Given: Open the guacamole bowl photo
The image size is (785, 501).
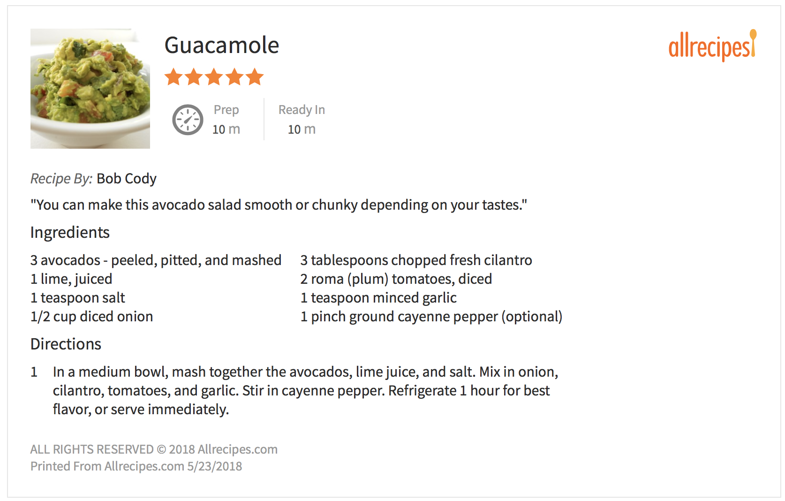Looking at the screenshot, I should click(90, 89).
